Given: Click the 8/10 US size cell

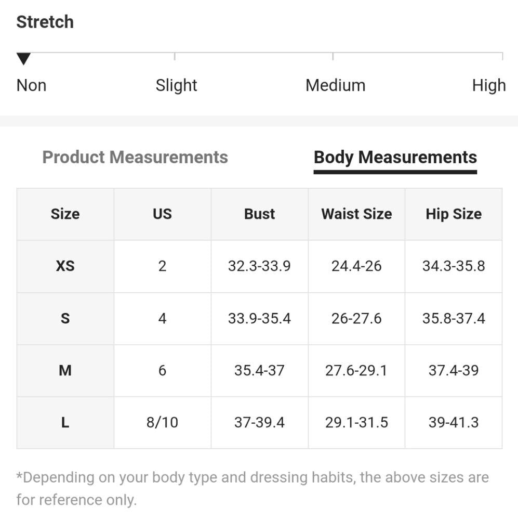Looking at the screenshot, I should click(x=162, y=422).
